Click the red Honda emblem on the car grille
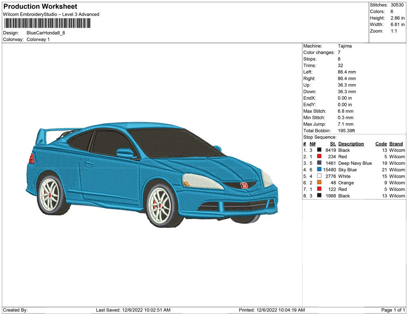Screen dimensions: 408x314 point(244,186)
